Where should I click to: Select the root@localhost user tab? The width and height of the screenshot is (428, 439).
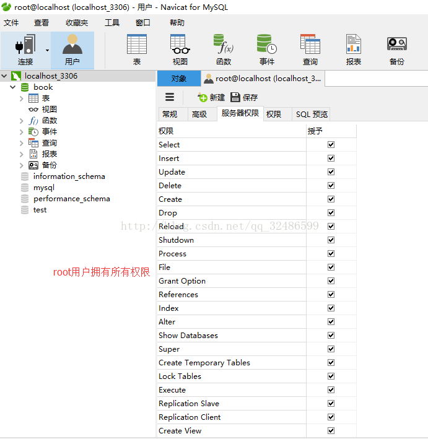point(263,79)
